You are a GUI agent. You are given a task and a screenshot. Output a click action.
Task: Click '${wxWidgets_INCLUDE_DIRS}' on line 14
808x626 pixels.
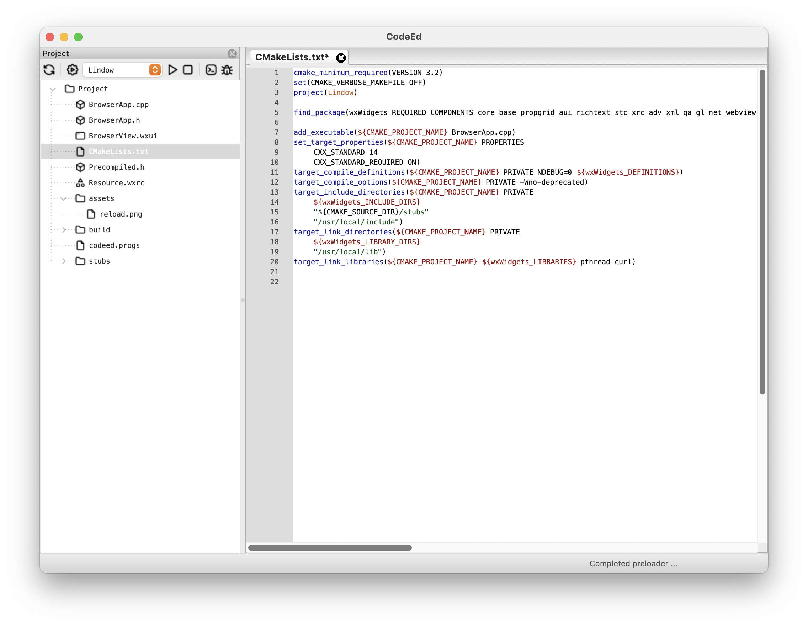(x=367, y=202)
